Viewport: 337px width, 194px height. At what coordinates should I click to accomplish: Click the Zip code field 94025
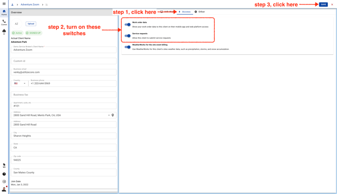coord(63,160)
